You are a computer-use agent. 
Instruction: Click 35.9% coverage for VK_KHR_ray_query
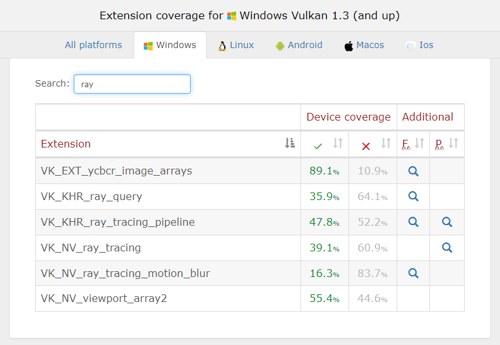pos(324,196)
